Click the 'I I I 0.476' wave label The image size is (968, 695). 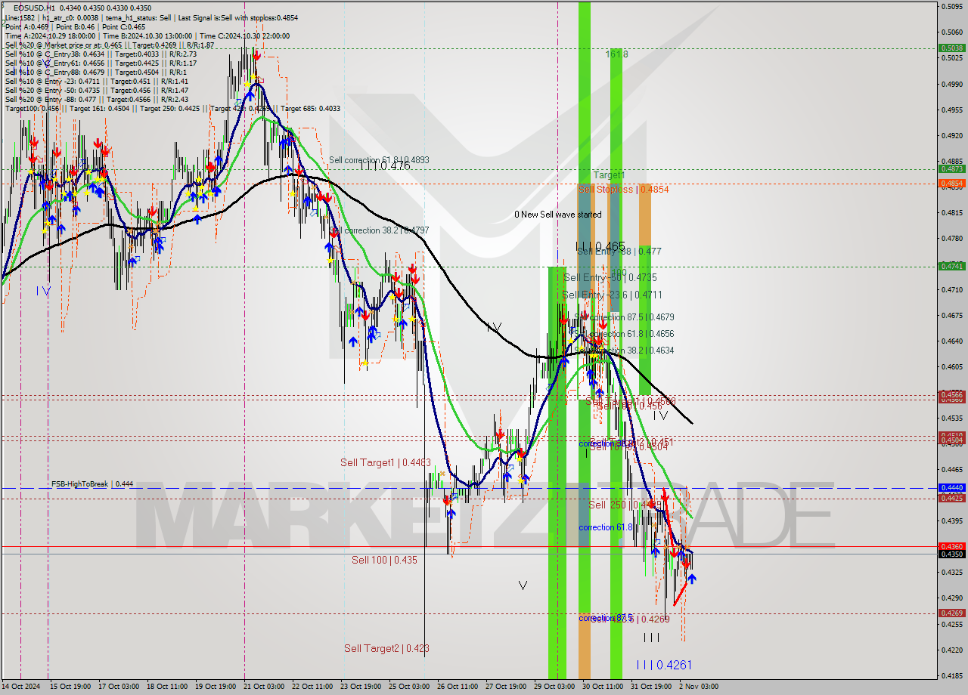tap(385, 166)
